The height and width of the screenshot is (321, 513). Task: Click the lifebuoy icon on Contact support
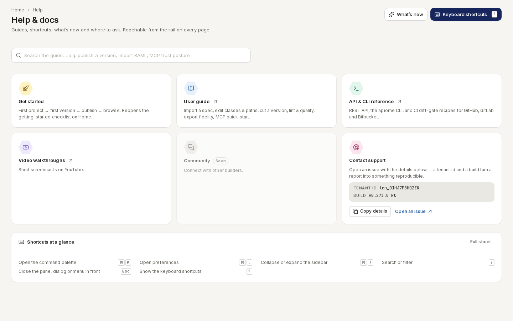[356, 147]
